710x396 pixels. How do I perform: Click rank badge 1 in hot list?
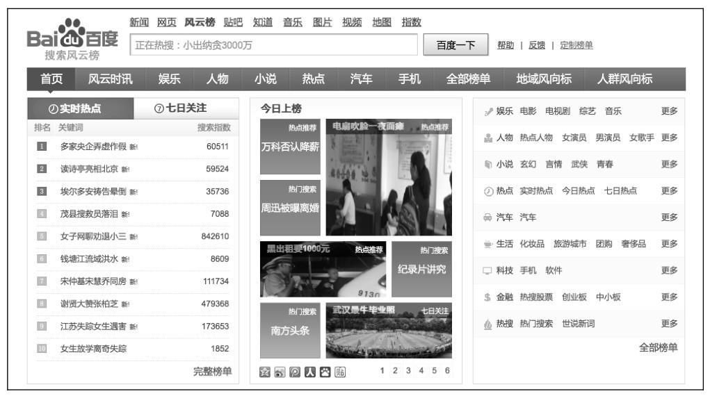coord(42,146)
